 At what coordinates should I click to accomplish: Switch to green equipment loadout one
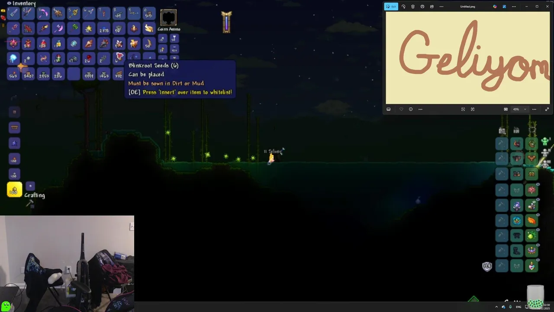click(x=545, y=141)
